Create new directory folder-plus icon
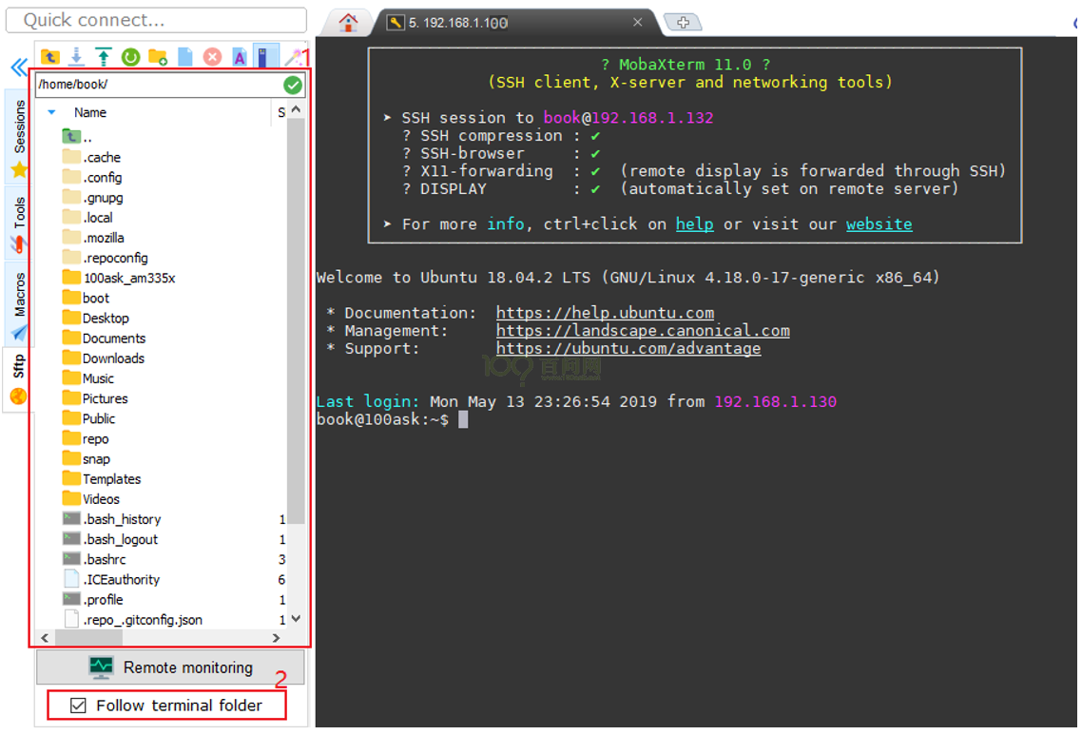Viewport: 1082px width, 735px height. coord(158,57)
